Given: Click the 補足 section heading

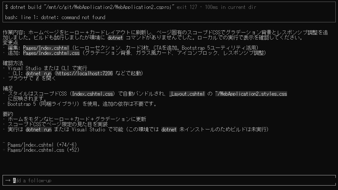Looking at the screenshot, I should [x=8, y=88].
